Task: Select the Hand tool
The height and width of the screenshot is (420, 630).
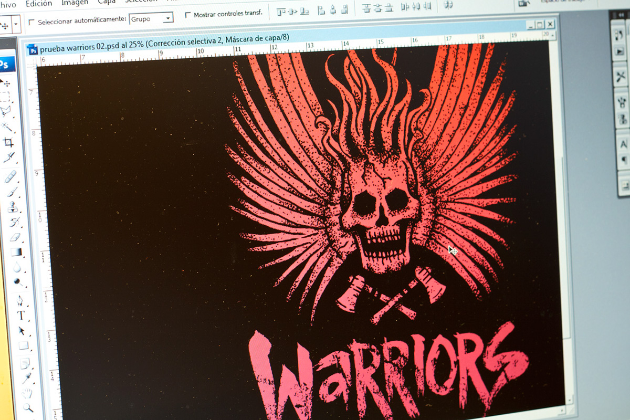Action: [x=27, y=393]
